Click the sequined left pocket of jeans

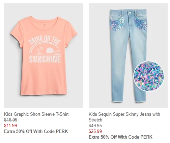[x=117, y=24]
